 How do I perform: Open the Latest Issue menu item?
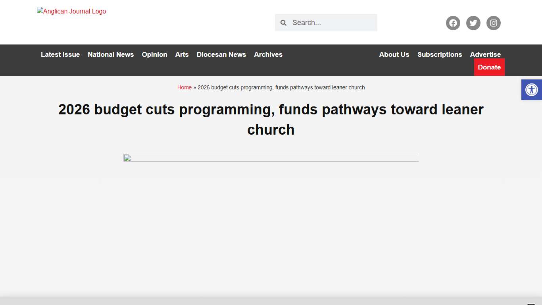60,54
